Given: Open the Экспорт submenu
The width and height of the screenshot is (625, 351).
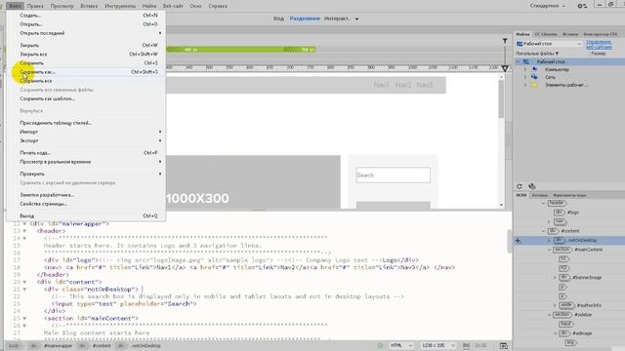Looking at the screenshot, I should click(86, 140).
